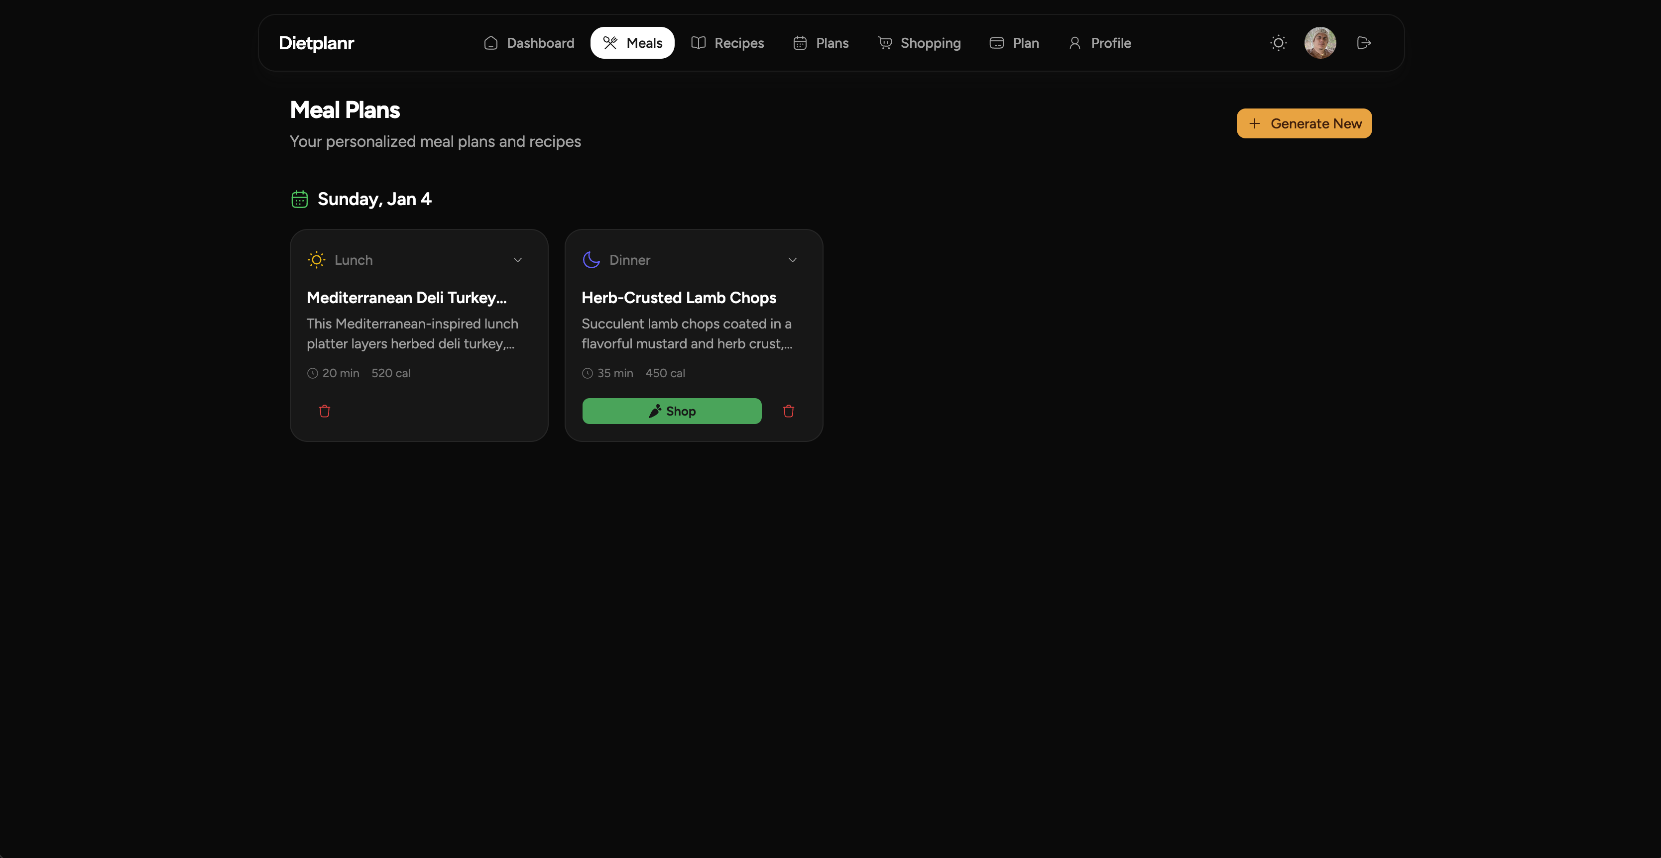Click the sun icon on the Lunch card
Screen dimensions: 1661x858
tap(317, 260)
